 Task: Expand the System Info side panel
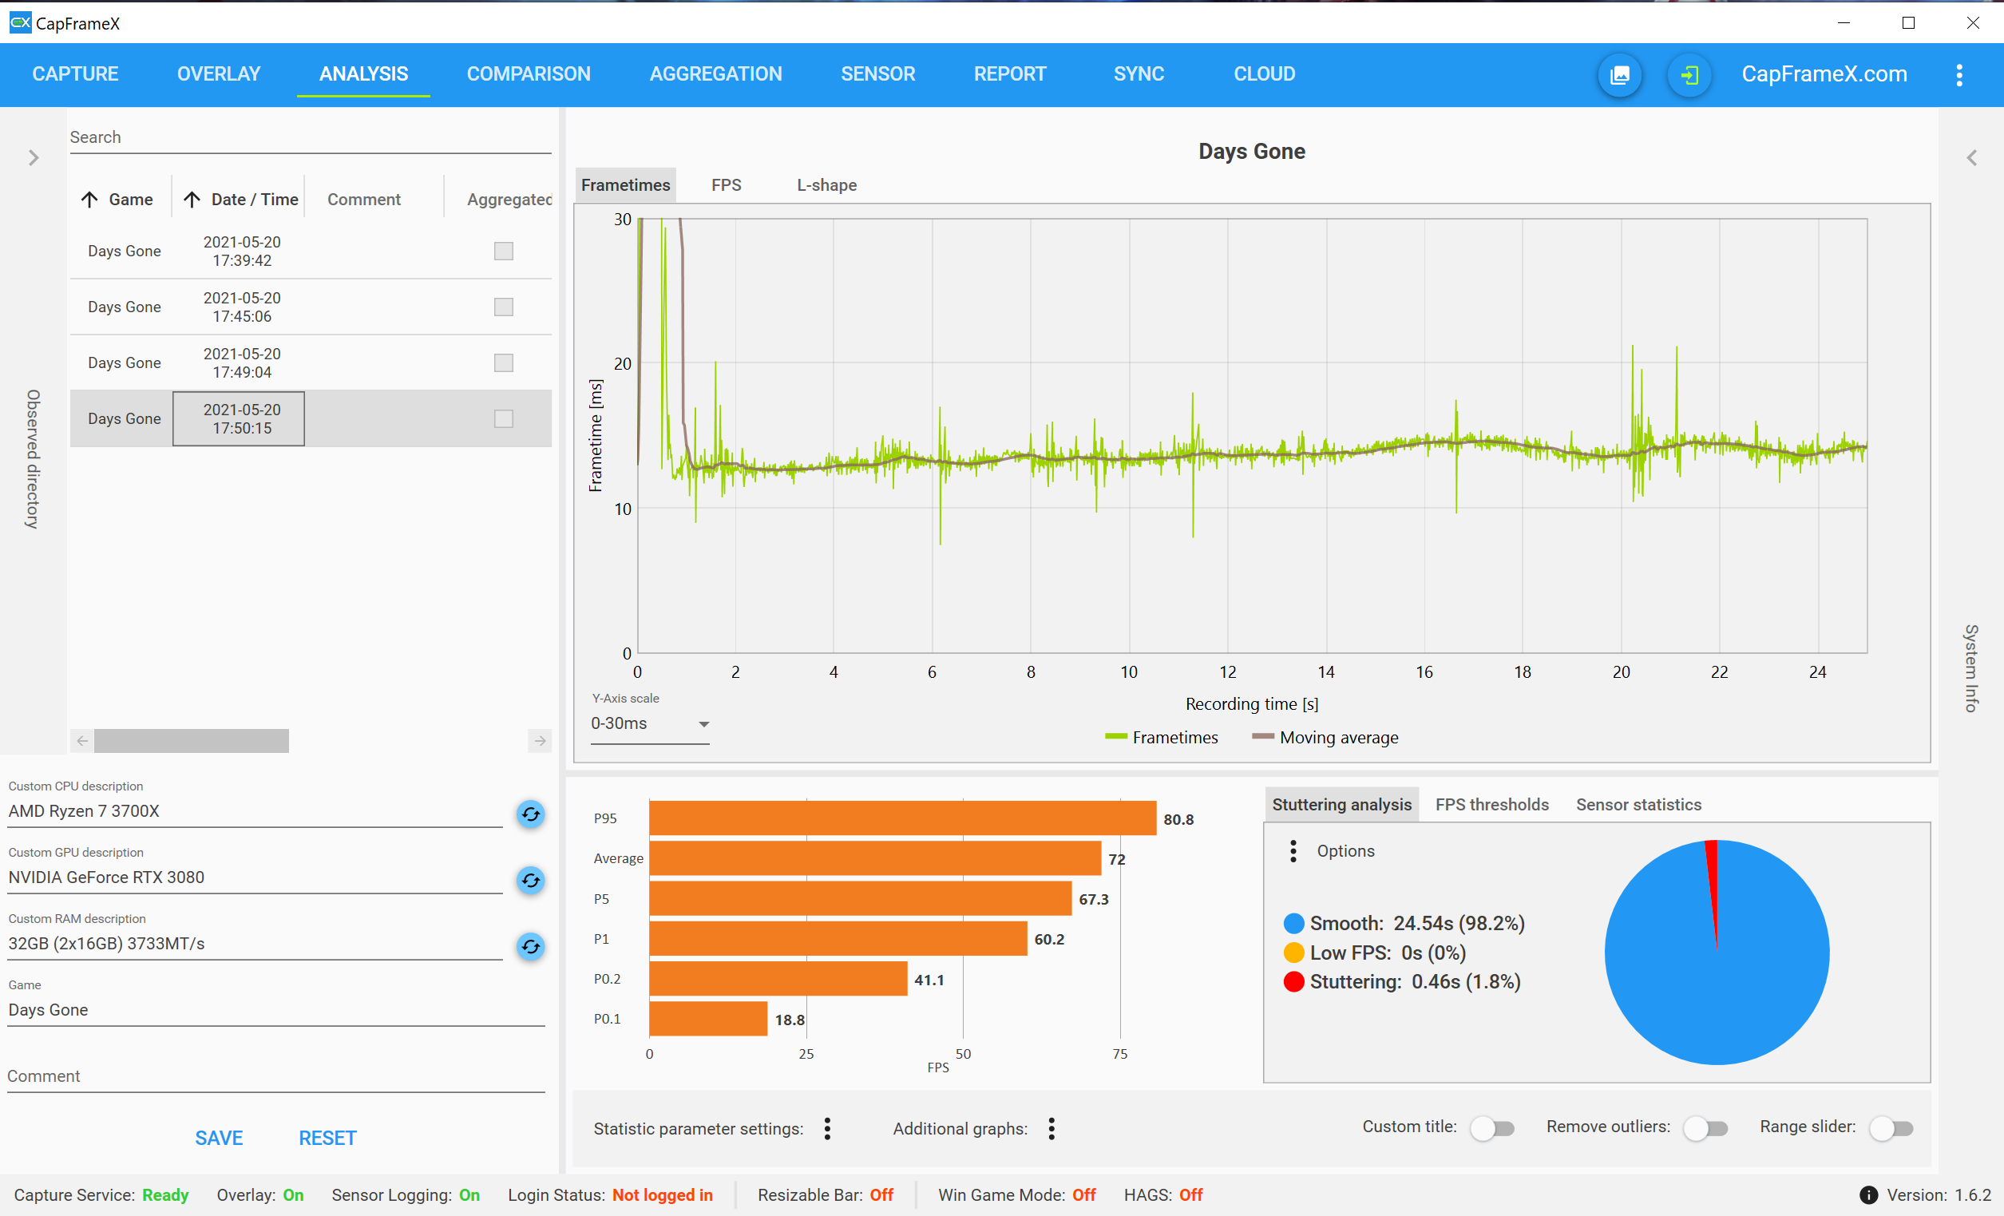(x=1971, y=158)
